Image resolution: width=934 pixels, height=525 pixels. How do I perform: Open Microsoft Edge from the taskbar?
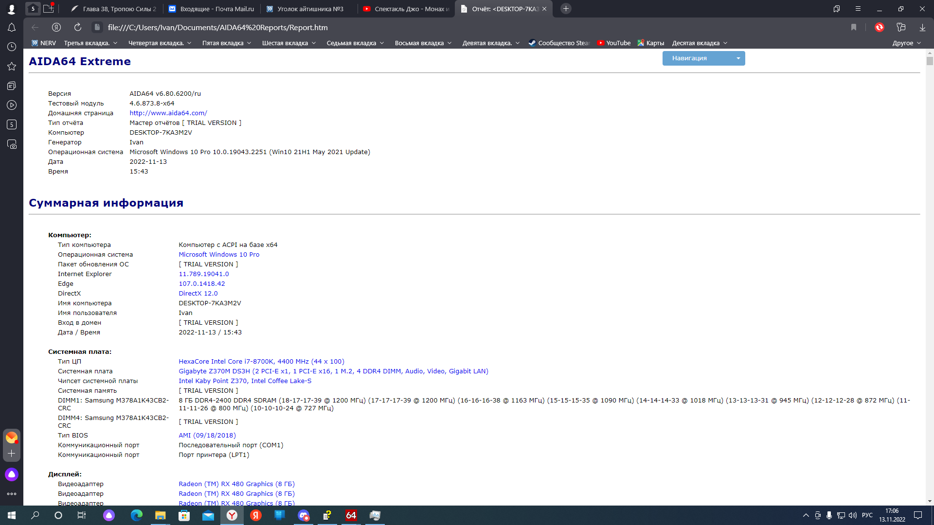click(137, 515)
